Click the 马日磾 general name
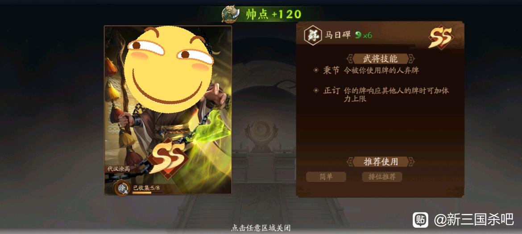The width and height of the screenshot is (522, 234). tap(338, 35)
